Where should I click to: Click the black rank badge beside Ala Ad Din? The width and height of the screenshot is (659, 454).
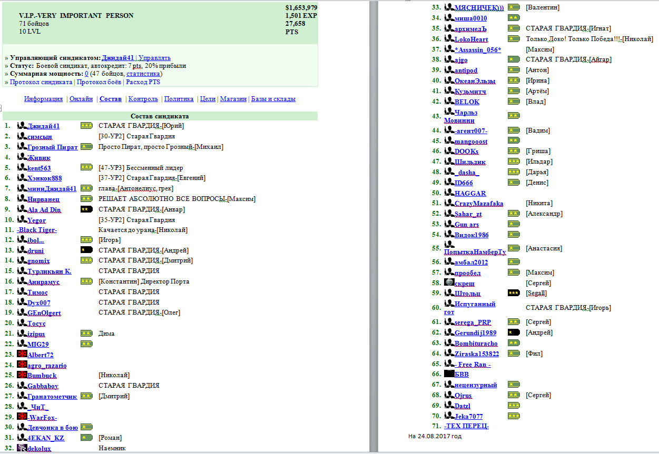[86, 209]
